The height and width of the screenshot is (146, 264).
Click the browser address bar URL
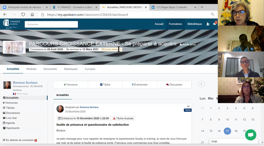tap(87, 14)
